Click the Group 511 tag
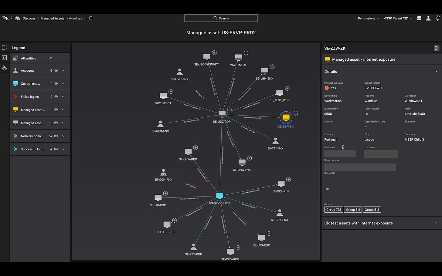The image size is (442, 276). pos(353,210)
